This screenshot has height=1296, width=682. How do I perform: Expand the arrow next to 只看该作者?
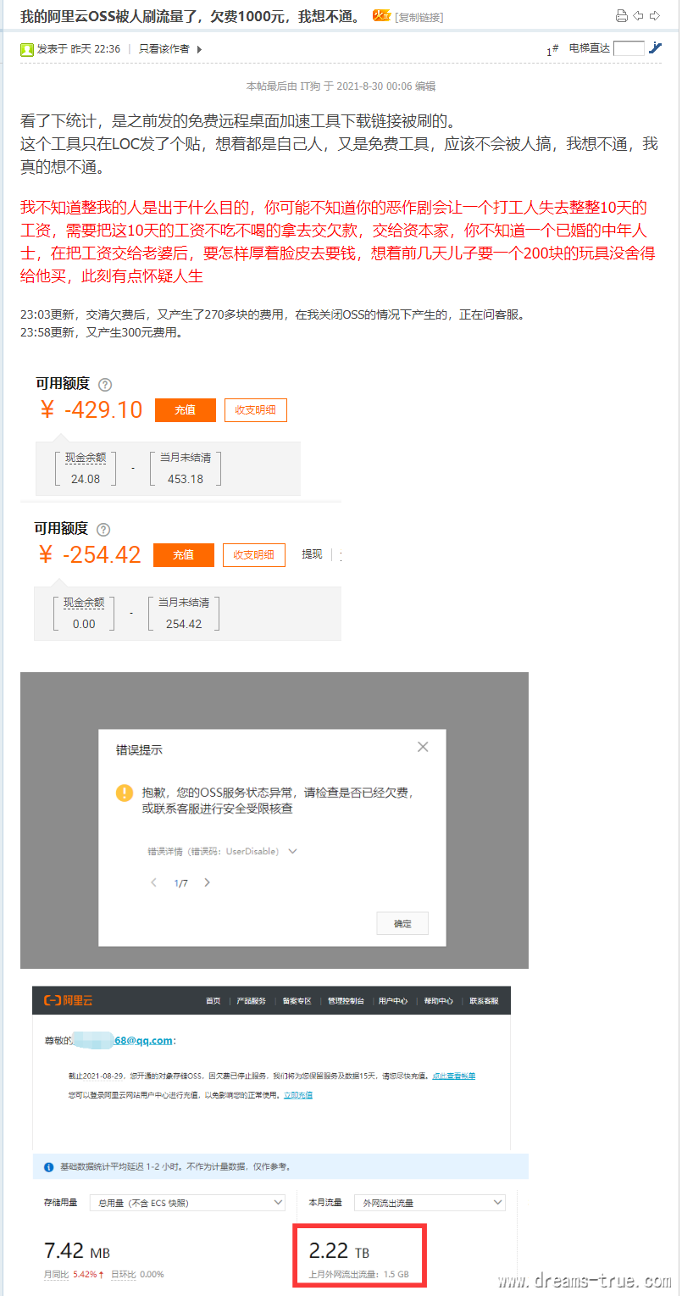(x=199, y=49)
